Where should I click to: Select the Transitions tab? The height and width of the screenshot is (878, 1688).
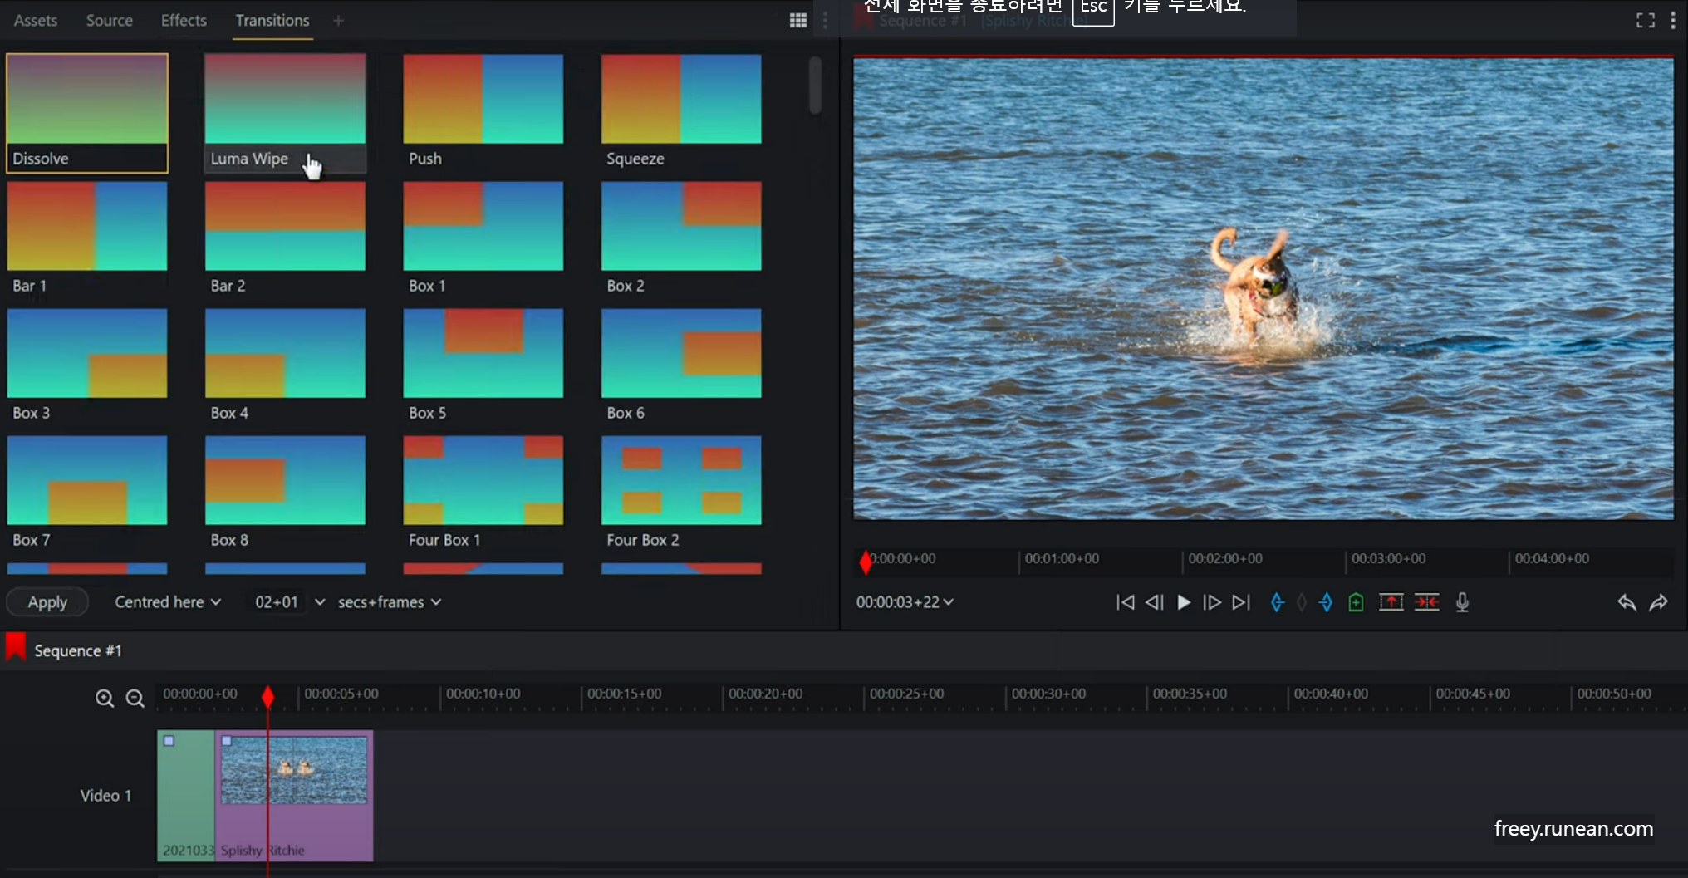[x=272, y=21]
